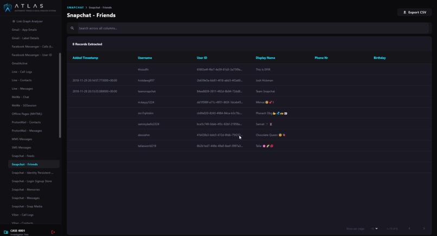The width and height of the screenshot is (437, 236).
Task: Click timestamp 2018-11-29 20:13:35
Action: pyautogui.click(x=95, y=91)
